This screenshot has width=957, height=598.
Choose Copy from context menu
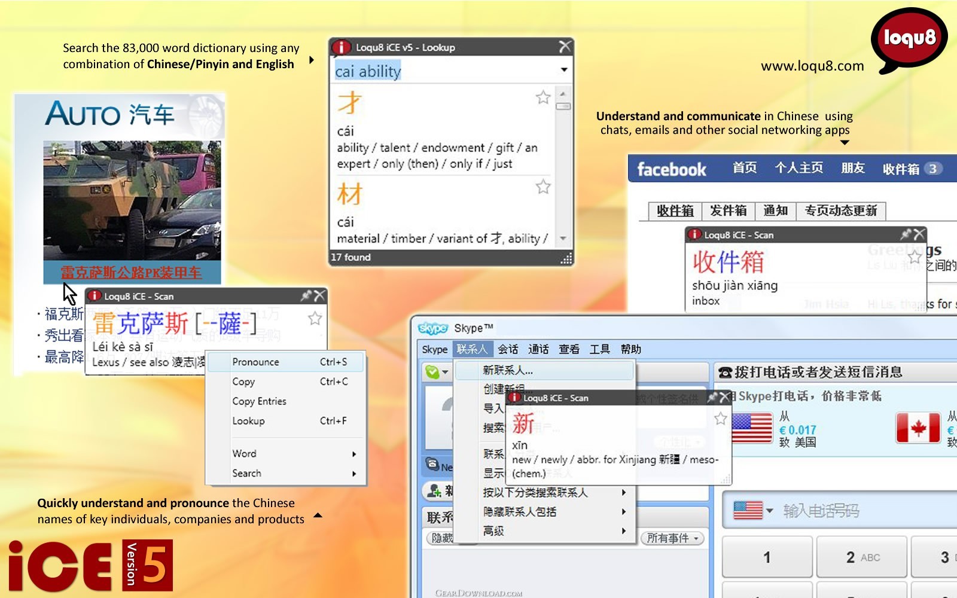point(286,382)
